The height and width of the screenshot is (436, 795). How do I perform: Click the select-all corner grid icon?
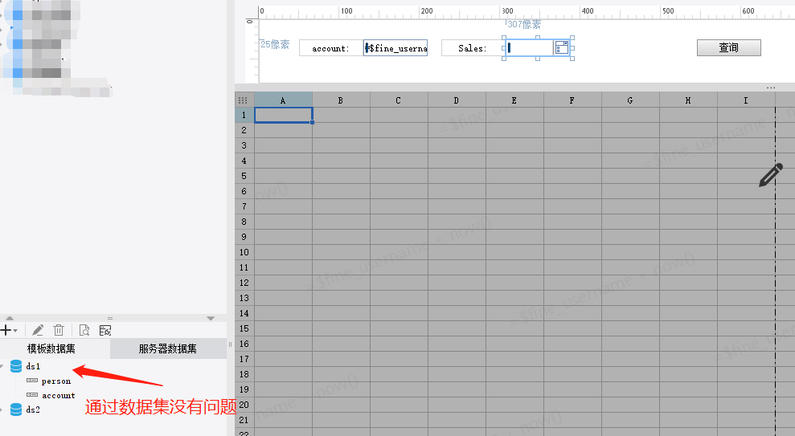pyautogui.click(x=243, y=100)
